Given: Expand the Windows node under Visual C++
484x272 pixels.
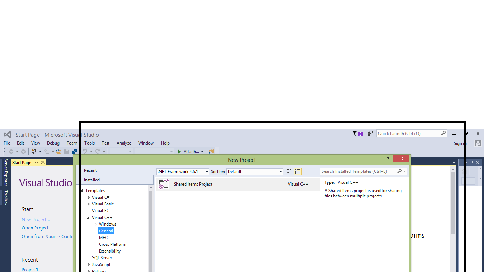Looking at the screenshot, I should (x=95, y=224).
